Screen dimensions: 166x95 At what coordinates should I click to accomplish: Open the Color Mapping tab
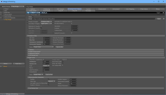tap(130, 9)
